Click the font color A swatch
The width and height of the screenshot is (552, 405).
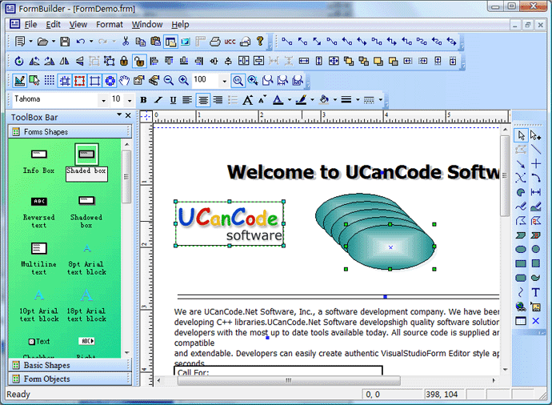tap(278, 100)
